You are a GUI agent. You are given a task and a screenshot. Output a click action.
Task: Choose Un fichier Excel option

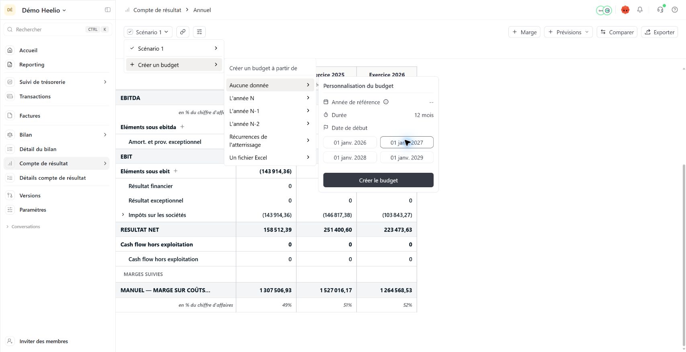pyautogui.click(x=270, y=158)
